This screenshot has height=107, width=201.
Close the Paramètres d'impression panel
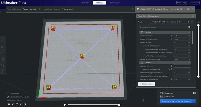pos(193,16)
